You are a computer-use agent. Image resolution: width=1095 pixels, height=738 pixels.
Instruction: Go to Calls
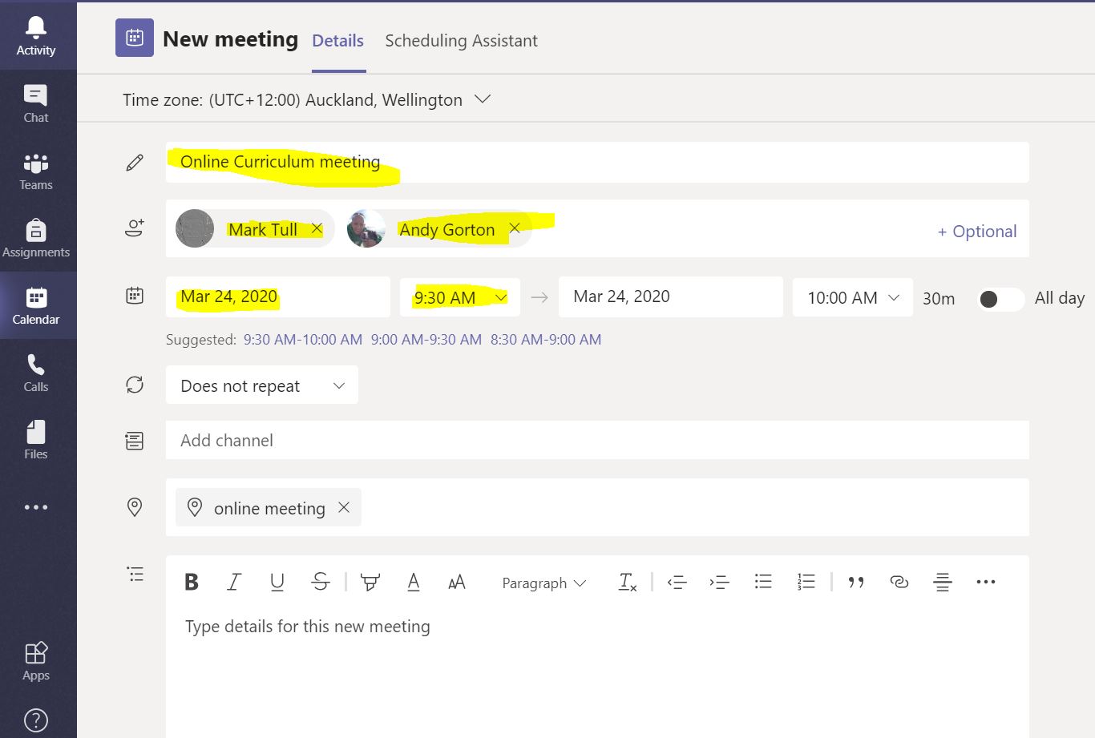point(35,372)
